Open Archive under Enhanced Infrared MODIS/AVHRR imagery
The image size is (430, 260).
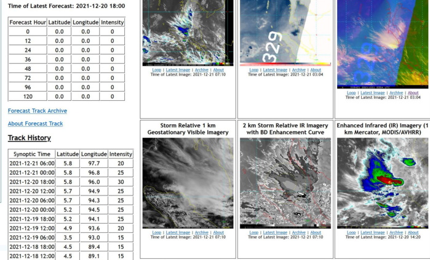coord(396,233)
